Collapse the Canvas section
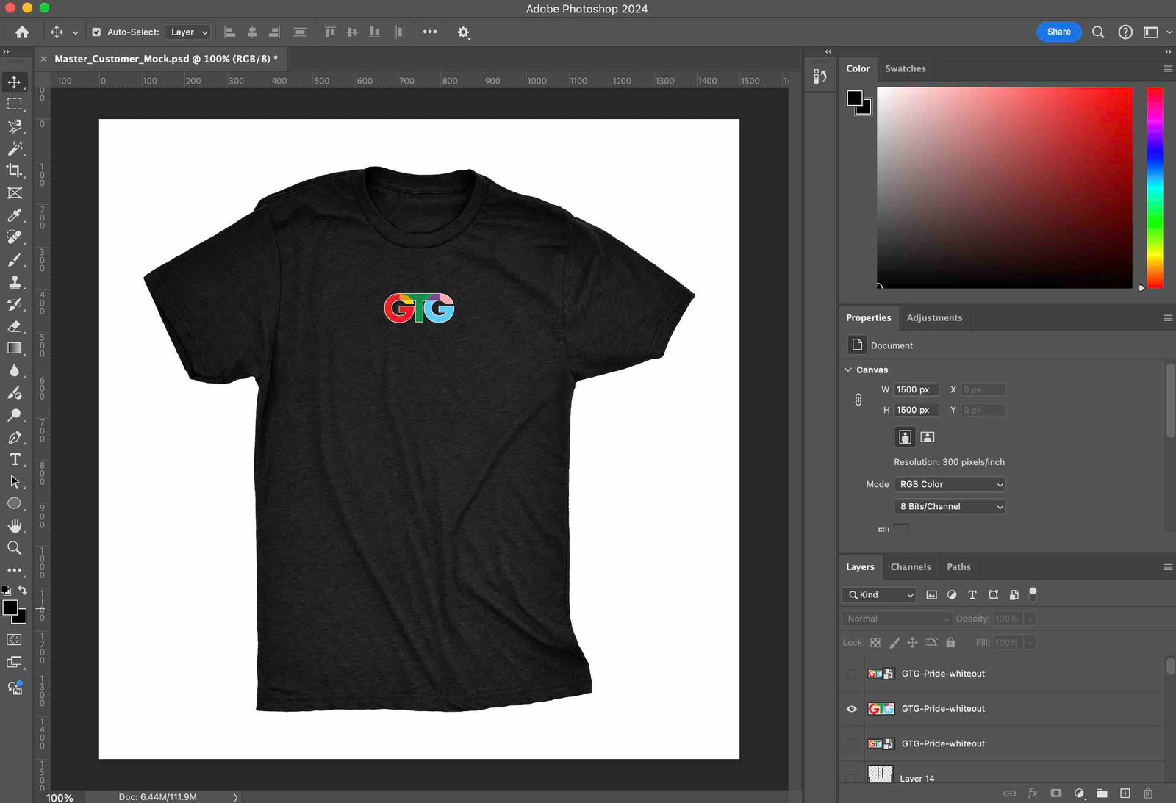This screenshot has height=803, width=1176. pyautogui.click(x=848, y=370)
